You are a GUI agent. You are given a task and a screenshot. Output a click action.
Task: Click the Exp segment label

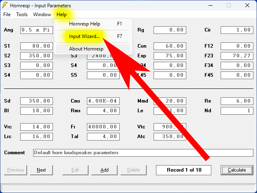(142, 56)
